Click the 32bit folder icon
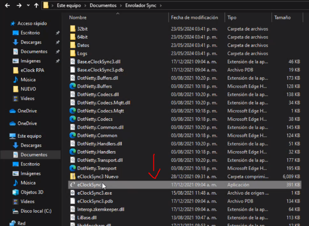The width and height of the screenshot is (309, 226). coord(73,29)
